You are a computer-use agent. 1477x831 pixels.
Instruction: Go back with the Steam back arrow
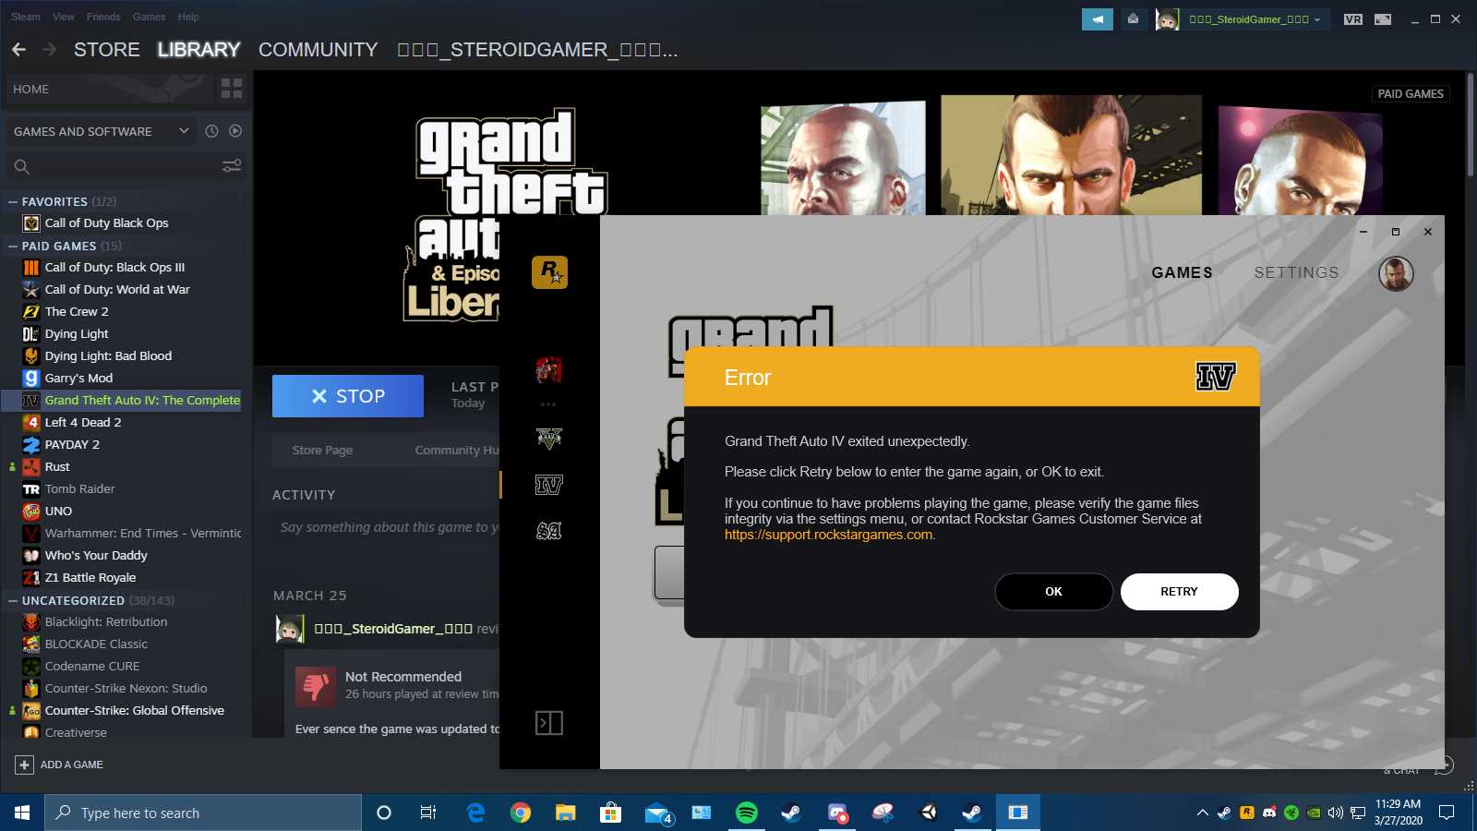(x=18, y=50)
